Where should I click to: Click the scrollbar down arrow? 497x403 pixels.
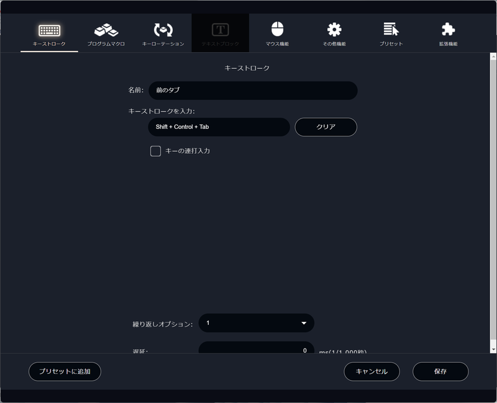493,349
